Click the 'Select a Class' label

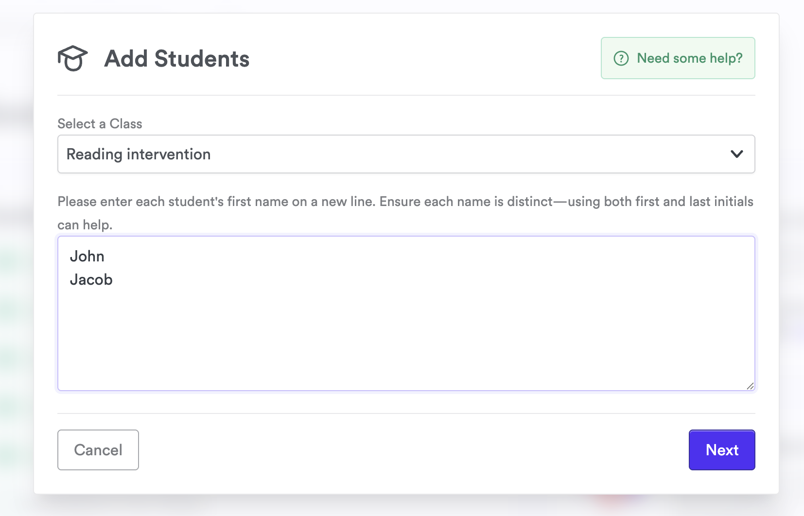click(x=100, y=124)
